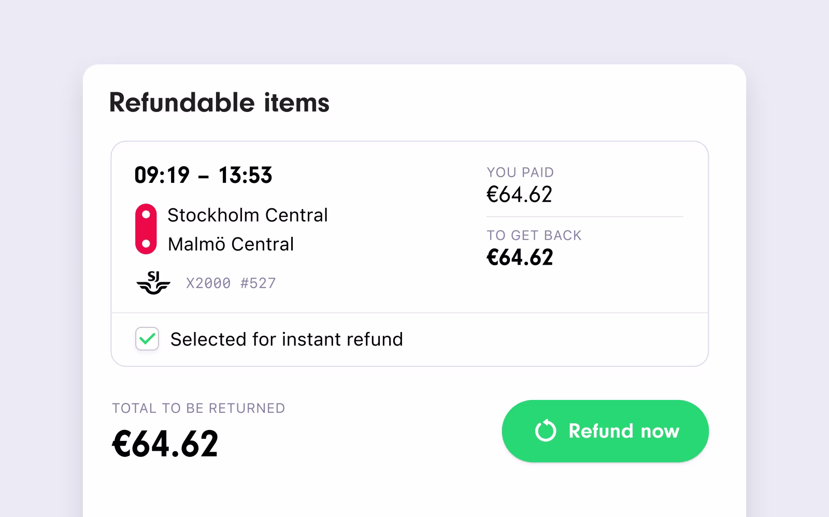Screen dimensions: 829x517
Task: Click the origin dot on the red route marker
Action: pyautogui.click(x=146, y=214)
